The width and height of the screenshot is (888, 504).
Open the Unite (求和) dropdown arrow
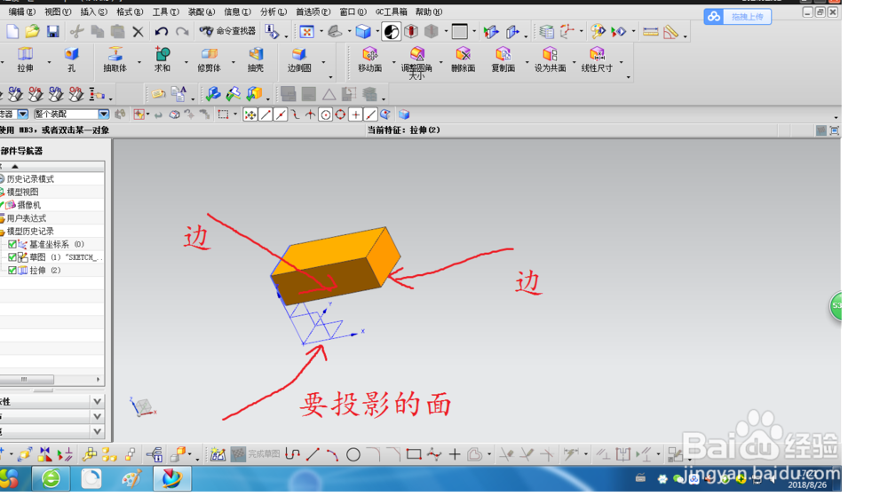186,61
